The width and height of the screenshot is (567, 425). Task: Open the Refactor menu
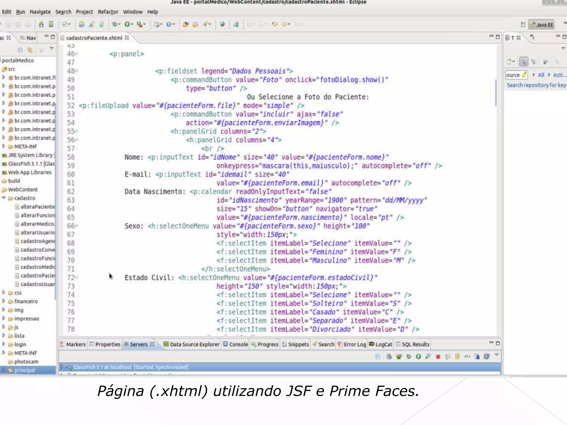(x=108, y=12)
